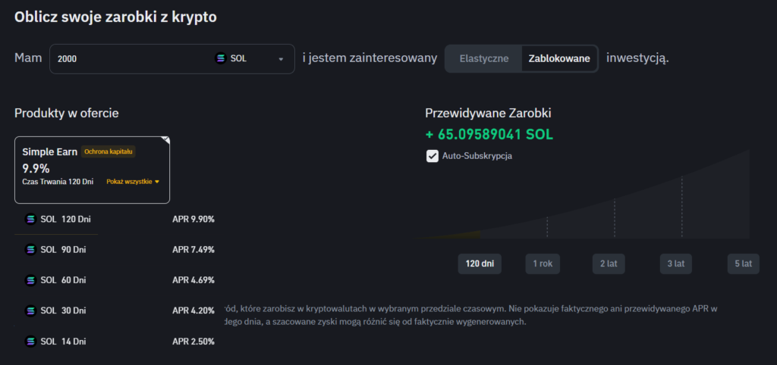This screenshot has width=777, height=365.
Task: Select the Zablokowane investment option
Action: pos(559,58)
